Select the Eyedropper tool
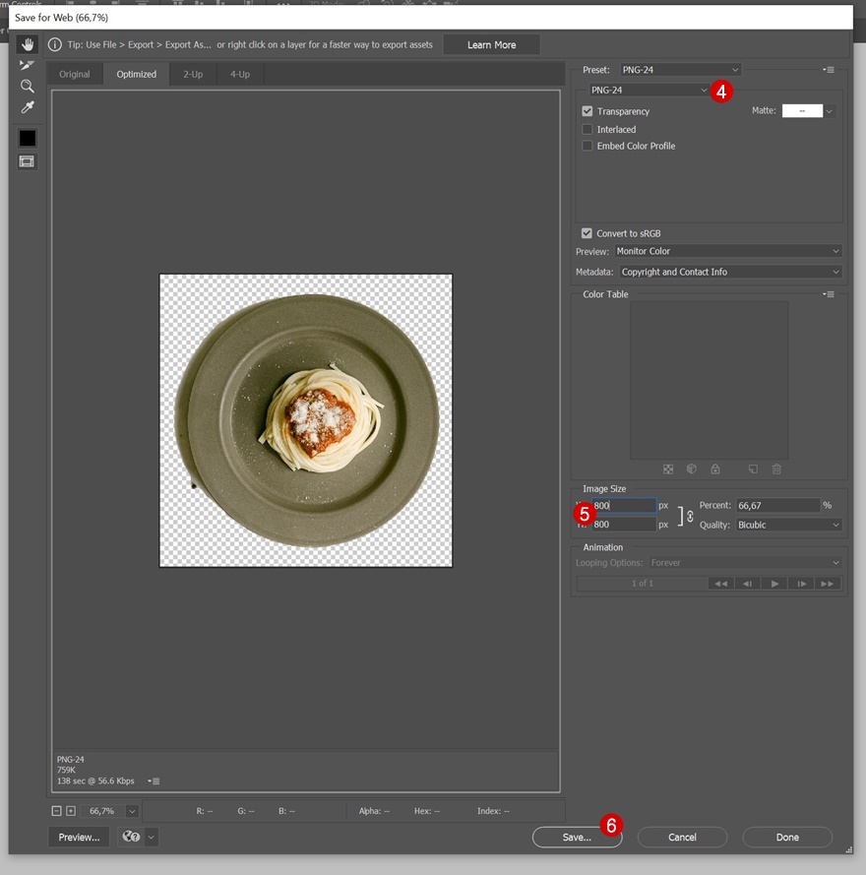 pyautogui.click(x=27, y=107)
